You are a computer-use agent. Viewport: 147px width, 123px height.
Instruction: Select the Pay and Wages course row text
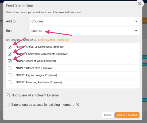pos(36,75)
